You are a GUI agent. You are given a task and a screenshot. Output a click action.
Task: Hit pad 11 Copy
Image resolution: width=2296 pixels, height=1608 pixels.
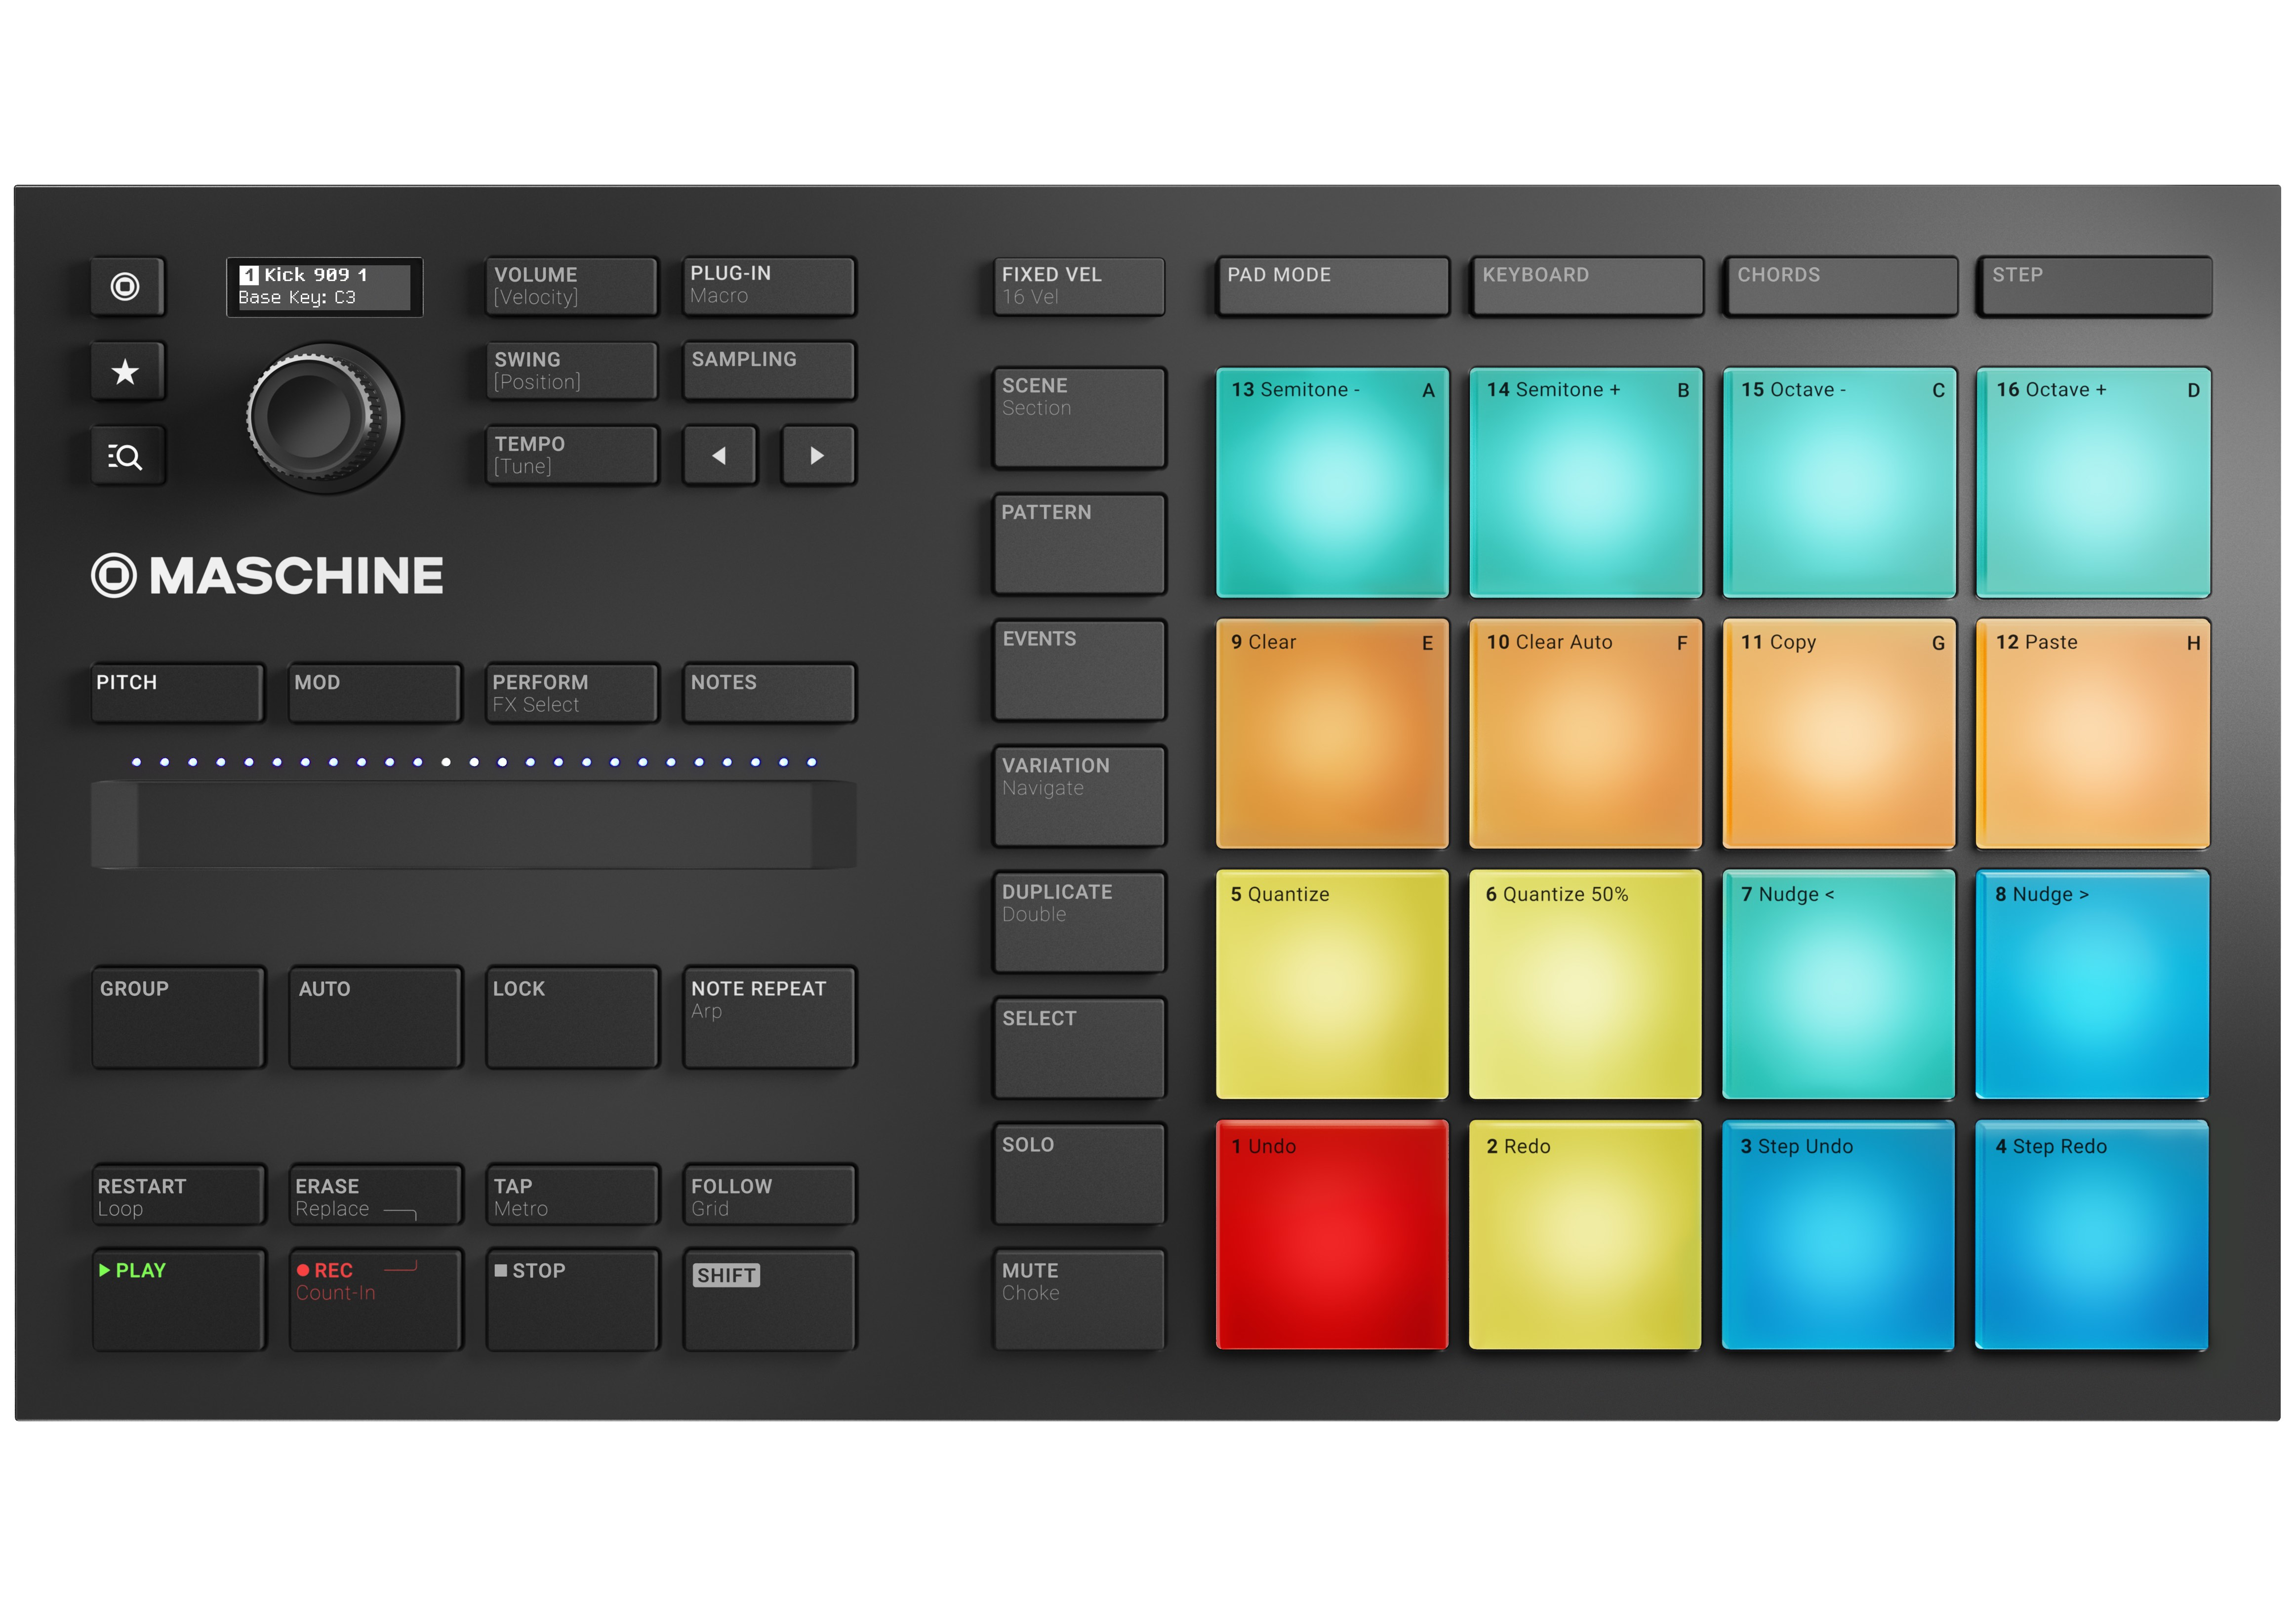click(x=1840, y=734)
